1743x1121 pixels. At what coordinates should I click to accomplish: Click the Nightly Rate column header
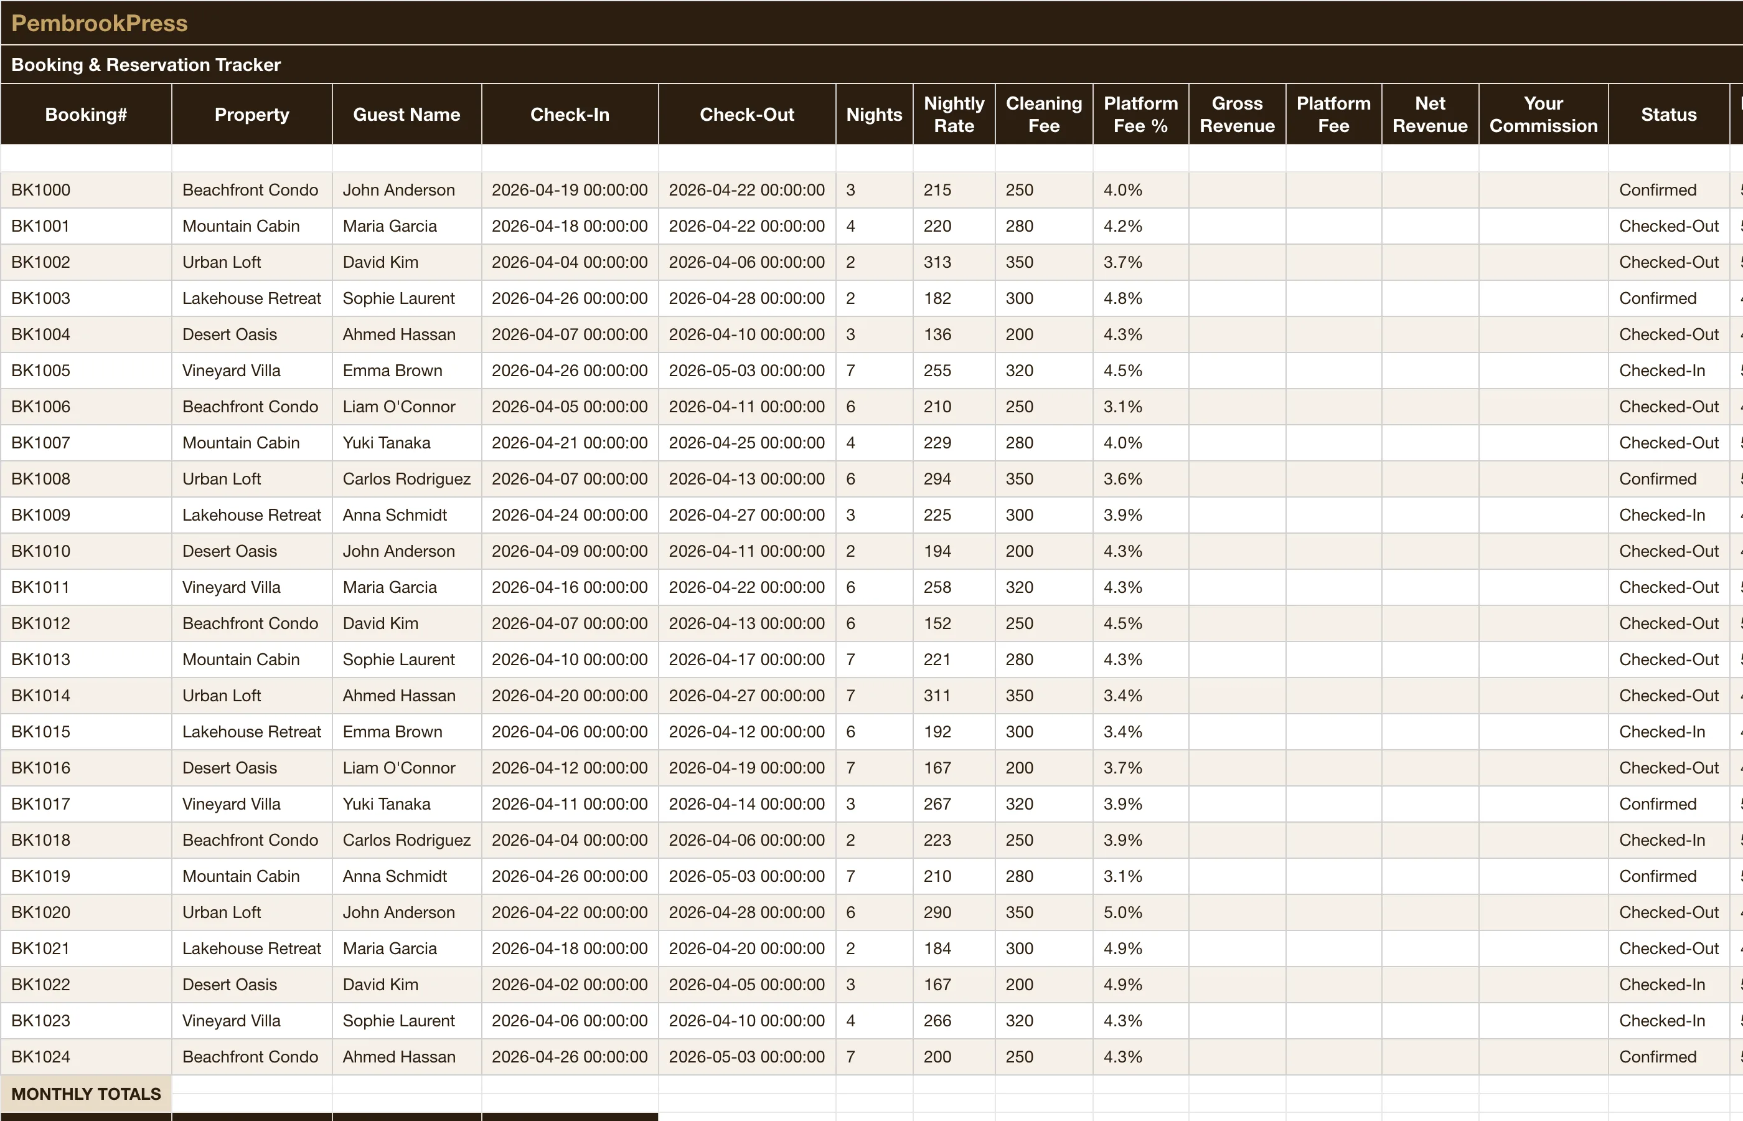pos(954,115)
